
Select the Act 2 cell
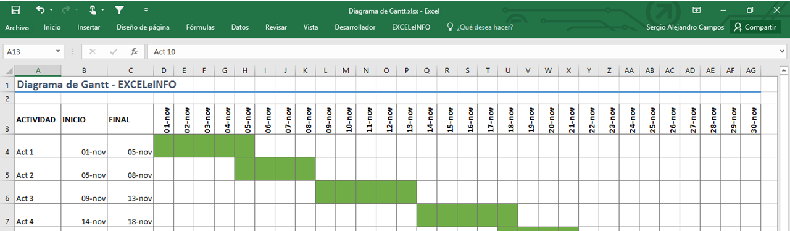pyautogui.click(x=38, y=169)
